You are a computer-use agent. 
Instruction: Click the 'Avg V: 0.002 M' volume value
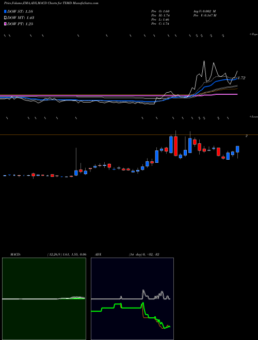pyautogui.click(x=204, y=11)
